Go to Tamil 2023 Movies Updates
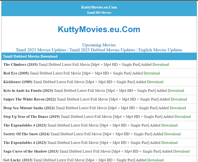Screen dimensions: 198x162 41,50
